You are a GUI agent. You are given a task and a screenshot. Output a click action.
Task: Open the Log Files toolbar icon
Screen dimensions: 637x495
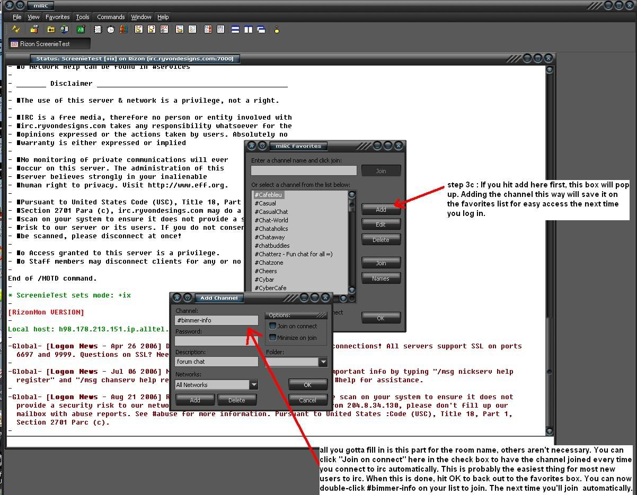(x=192, y=30)
